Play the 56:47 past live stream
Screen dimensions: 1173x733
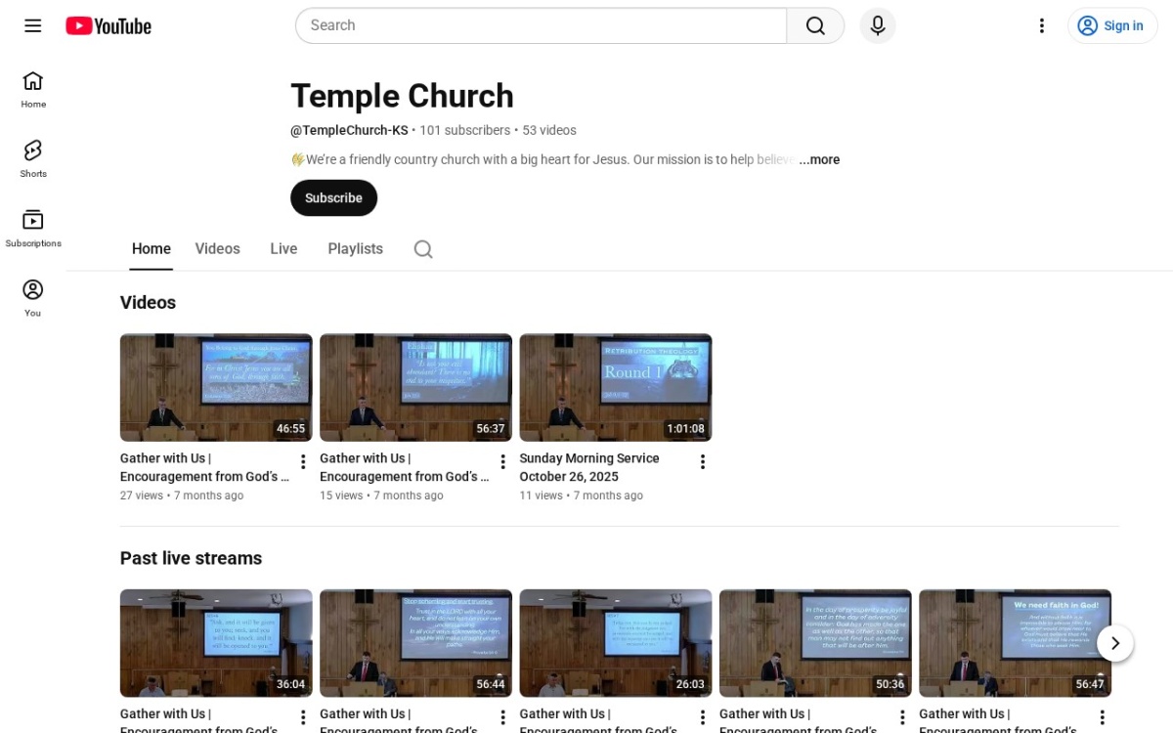1015,643
